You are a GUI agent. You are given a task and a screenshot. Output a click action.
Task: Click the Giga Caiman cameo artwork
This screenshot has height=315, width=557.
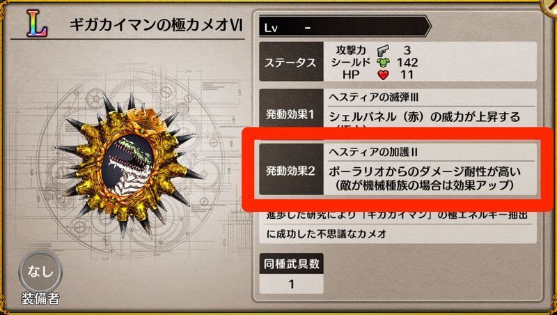129,165
